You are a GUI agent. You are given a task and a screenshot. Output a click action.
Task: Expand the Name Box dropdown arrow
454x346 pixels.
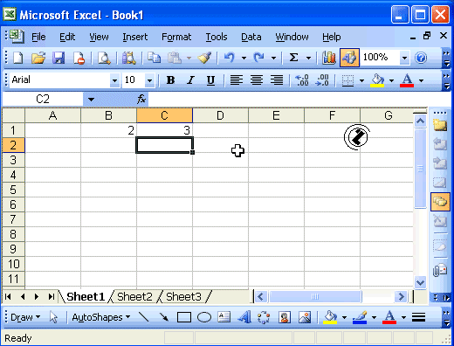click(x=91, y=100)
